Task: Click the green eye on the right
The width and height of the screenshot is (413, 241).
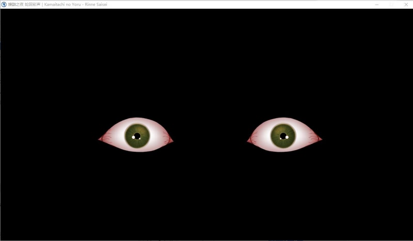Action: tap(284, 135)
